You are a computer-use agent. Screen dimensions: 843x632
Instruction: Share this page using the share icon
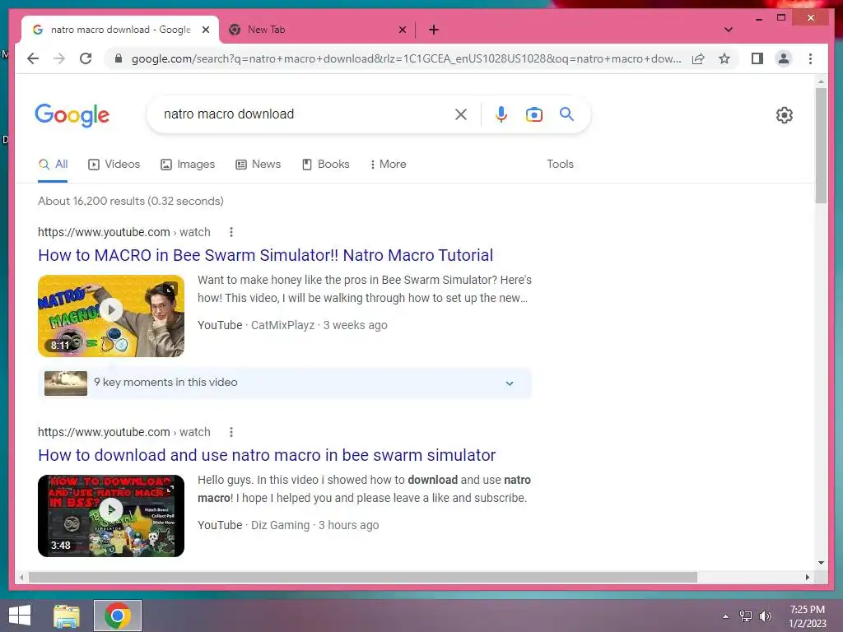(698, 58)
